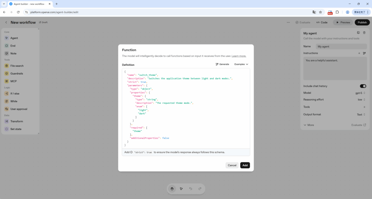The image size is (372, 199).
Task: Open the Examples dropdown
Action: [241, 64]
